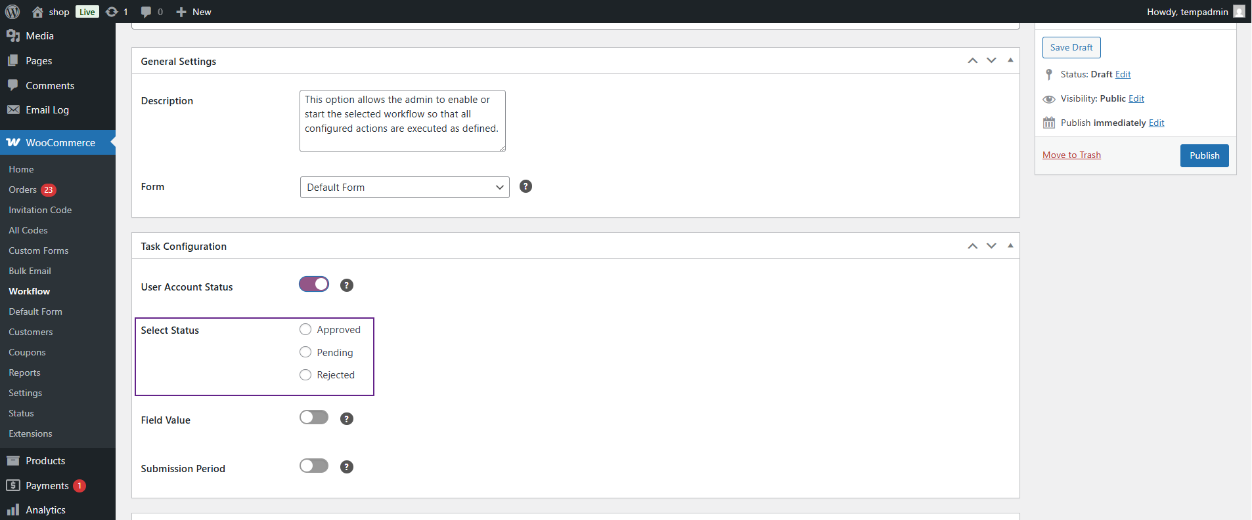This screenshot has width=1252, height=520.
Task: Go to the Products menu
Action: [45, 460]
